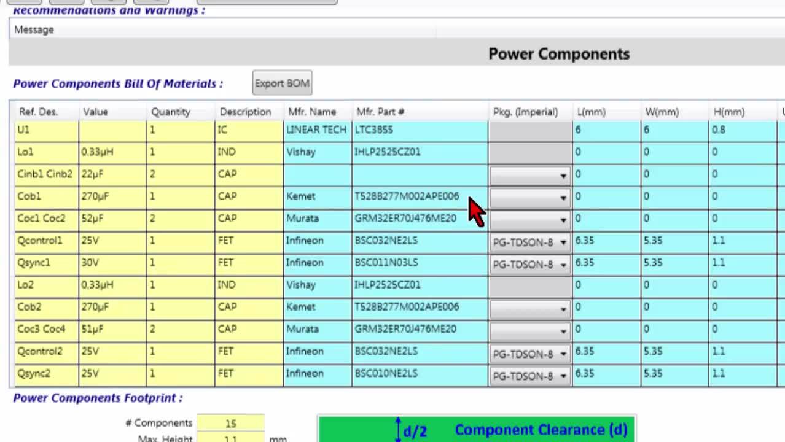The width and height of the screenshot is (785, 442).
Task: Click the L(mm) column header
Action: tap(607, 112)
